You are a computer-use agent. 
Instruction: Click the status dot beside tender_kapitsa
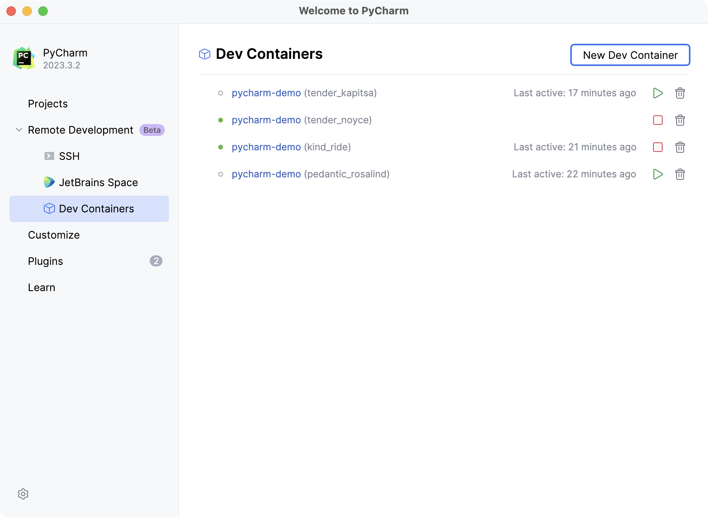click(x=221, y=93)
